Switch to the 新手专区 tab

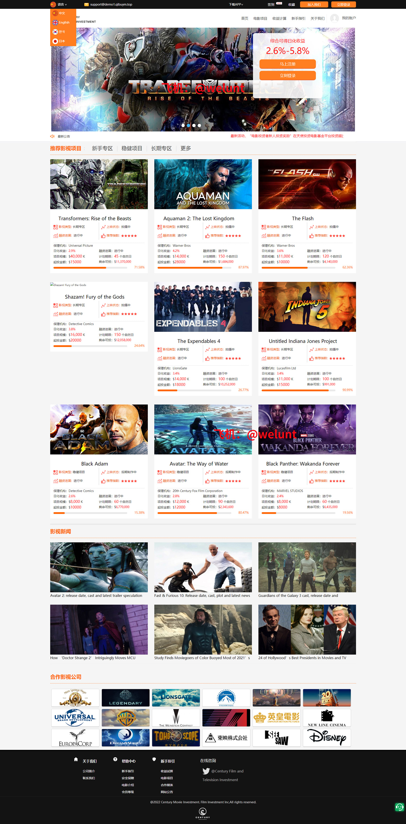[102, 148]
